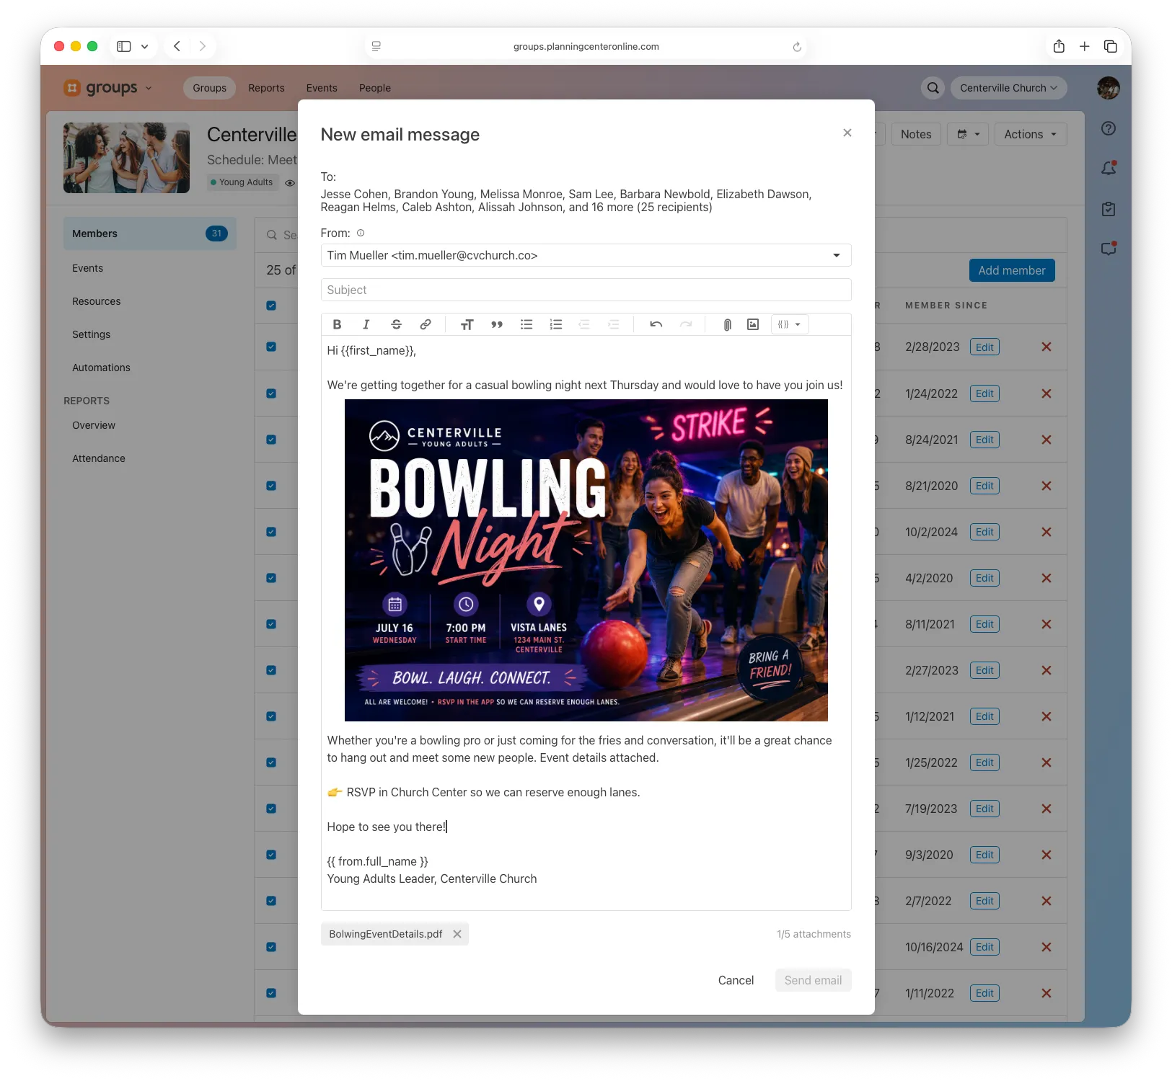Focus the email Subject field
Image resolution: width=1172 pixels, height=1081 pixels.
tap(586, 290)
